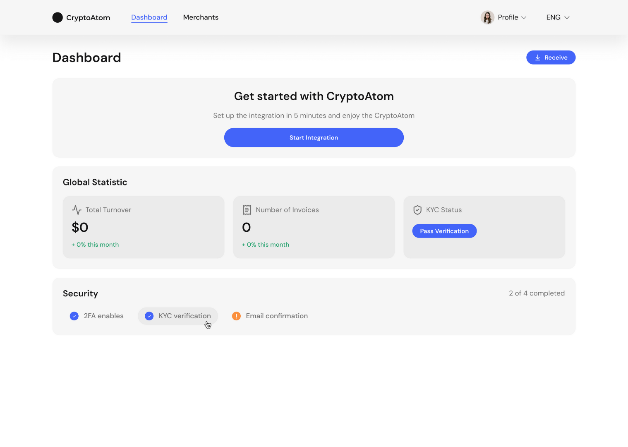
Task: Click the download arrow icon in Receive
Action: [537, 58]
